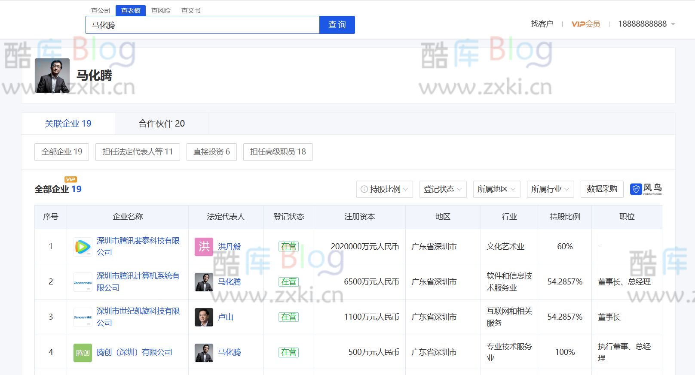Click the 100% shareholding cell
Image resolution: width=695 pixels, height=375 pixels.
tap(565, 352)
